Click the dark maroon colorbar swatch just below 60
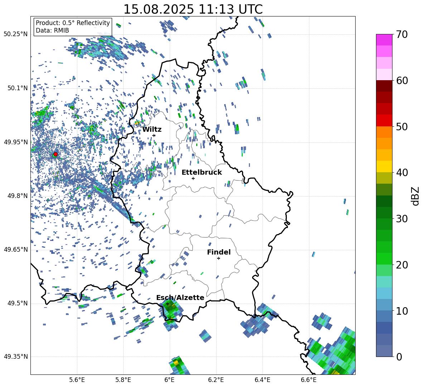The height and width of the screenshot is (387, 424). pos(384,86)
